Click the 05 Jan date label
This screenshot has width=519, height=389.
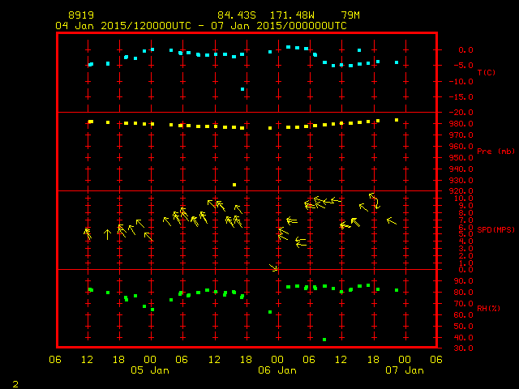click(x=150, y=370)
